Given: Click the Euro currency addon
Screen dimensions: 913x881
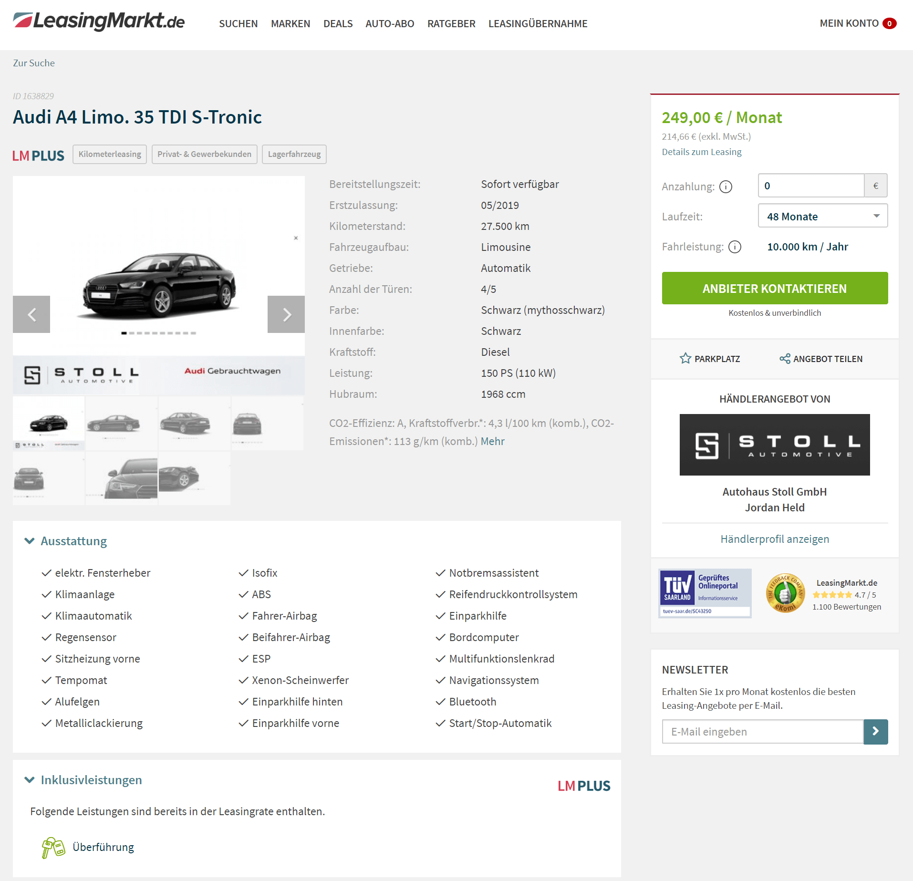Looking at the screenshot, I should point(876,186).
